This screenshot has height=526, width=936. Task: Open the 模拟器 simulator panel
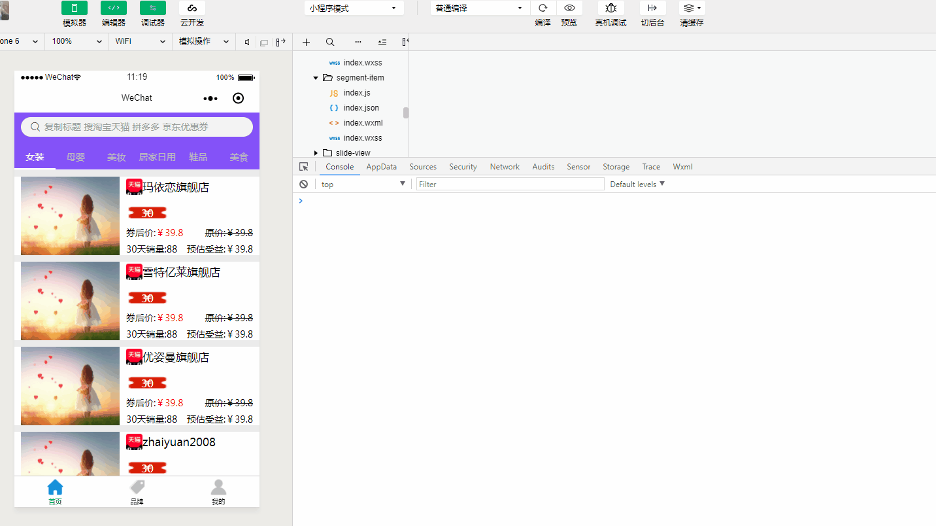[74, 8]
